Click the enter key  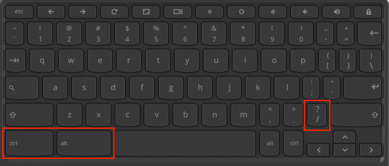tap(363, 88)
